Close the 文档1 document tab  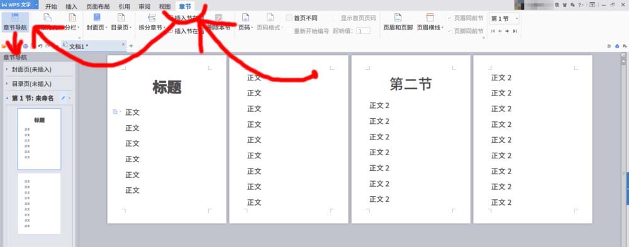click(x=123, y=45)
